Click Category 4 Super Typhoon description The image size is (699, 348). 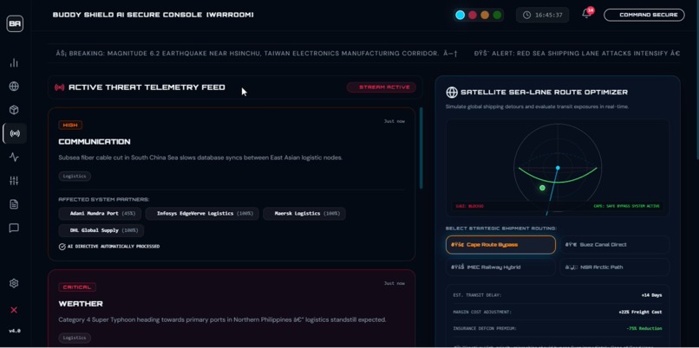coord(222,319)
